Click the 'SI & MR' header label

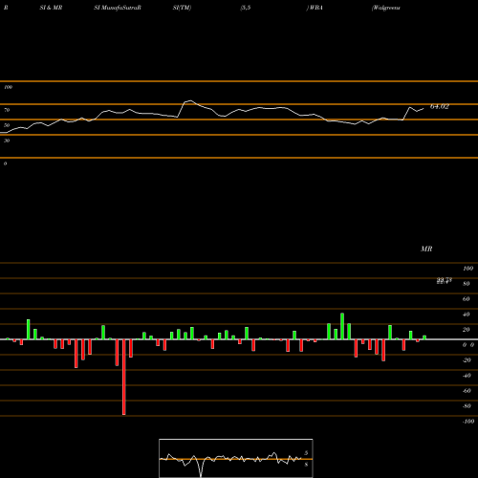click(51, 8)
